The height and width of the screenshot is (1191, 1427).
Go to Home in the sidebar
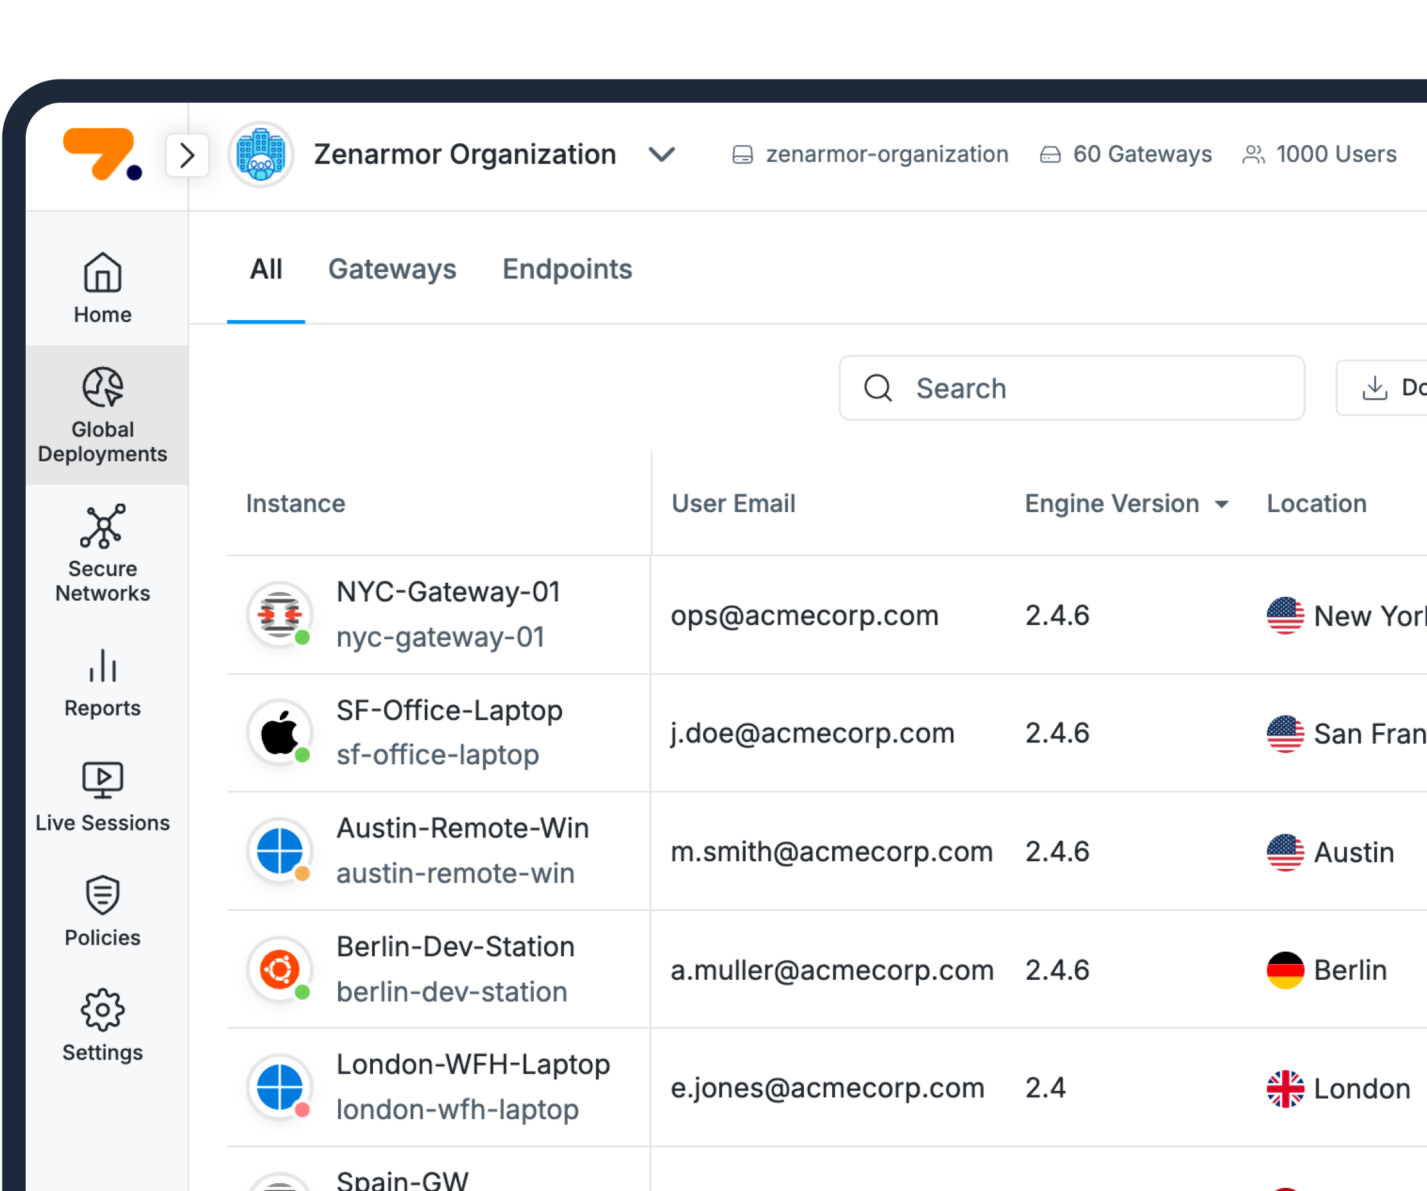103,288
